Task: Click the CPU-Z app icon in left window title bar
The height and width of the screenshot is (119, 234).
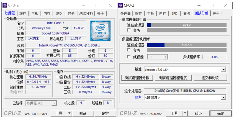Action: pos(5,5)
